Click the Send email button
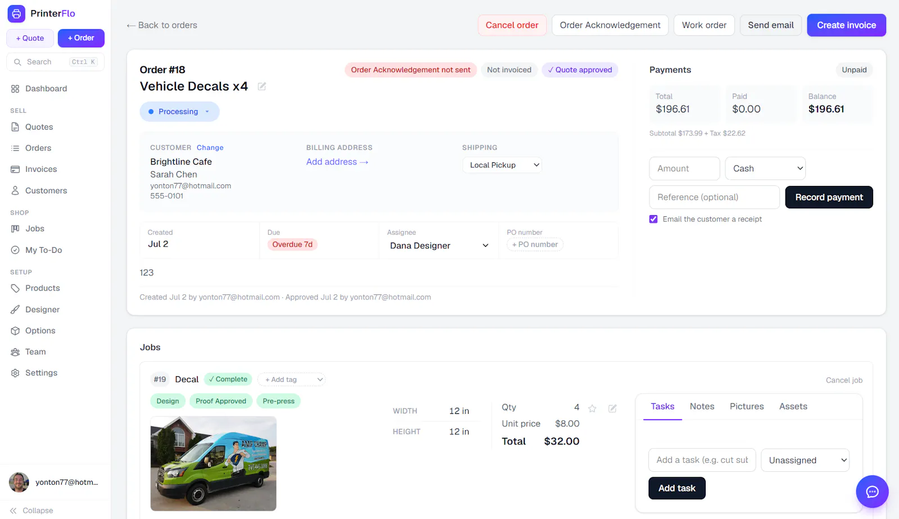Screen dimensions: 899x519 tap(771, 25)
